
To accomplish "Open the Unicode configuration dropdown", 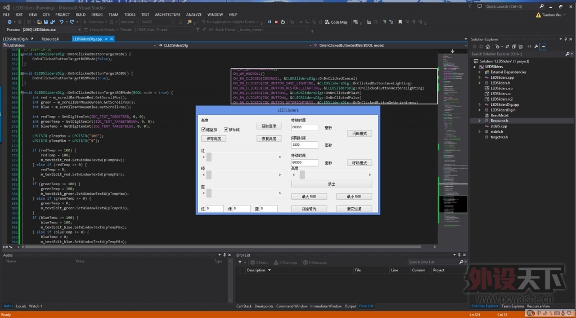I will pyautogui.click(x=129, y=22).
